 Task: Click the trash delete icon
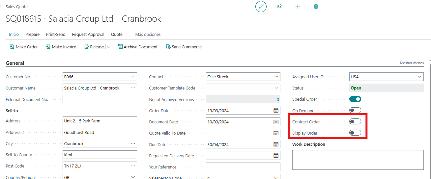(x=316, y=6)
